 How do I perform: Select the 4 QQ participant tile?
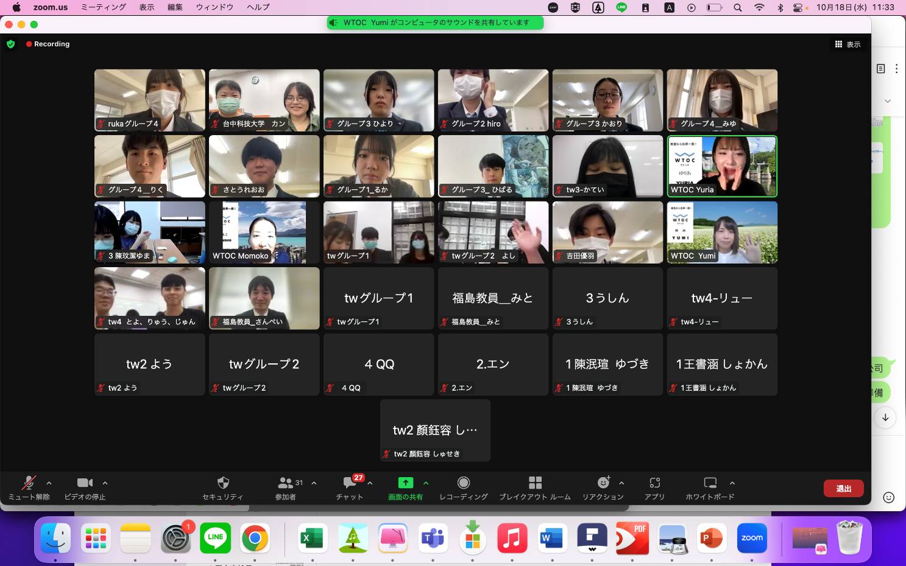tap(378, 365)
